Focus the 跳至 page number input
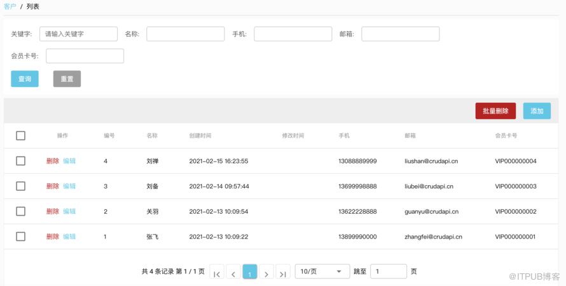This screenshot has width=566, height=286. 389,271
